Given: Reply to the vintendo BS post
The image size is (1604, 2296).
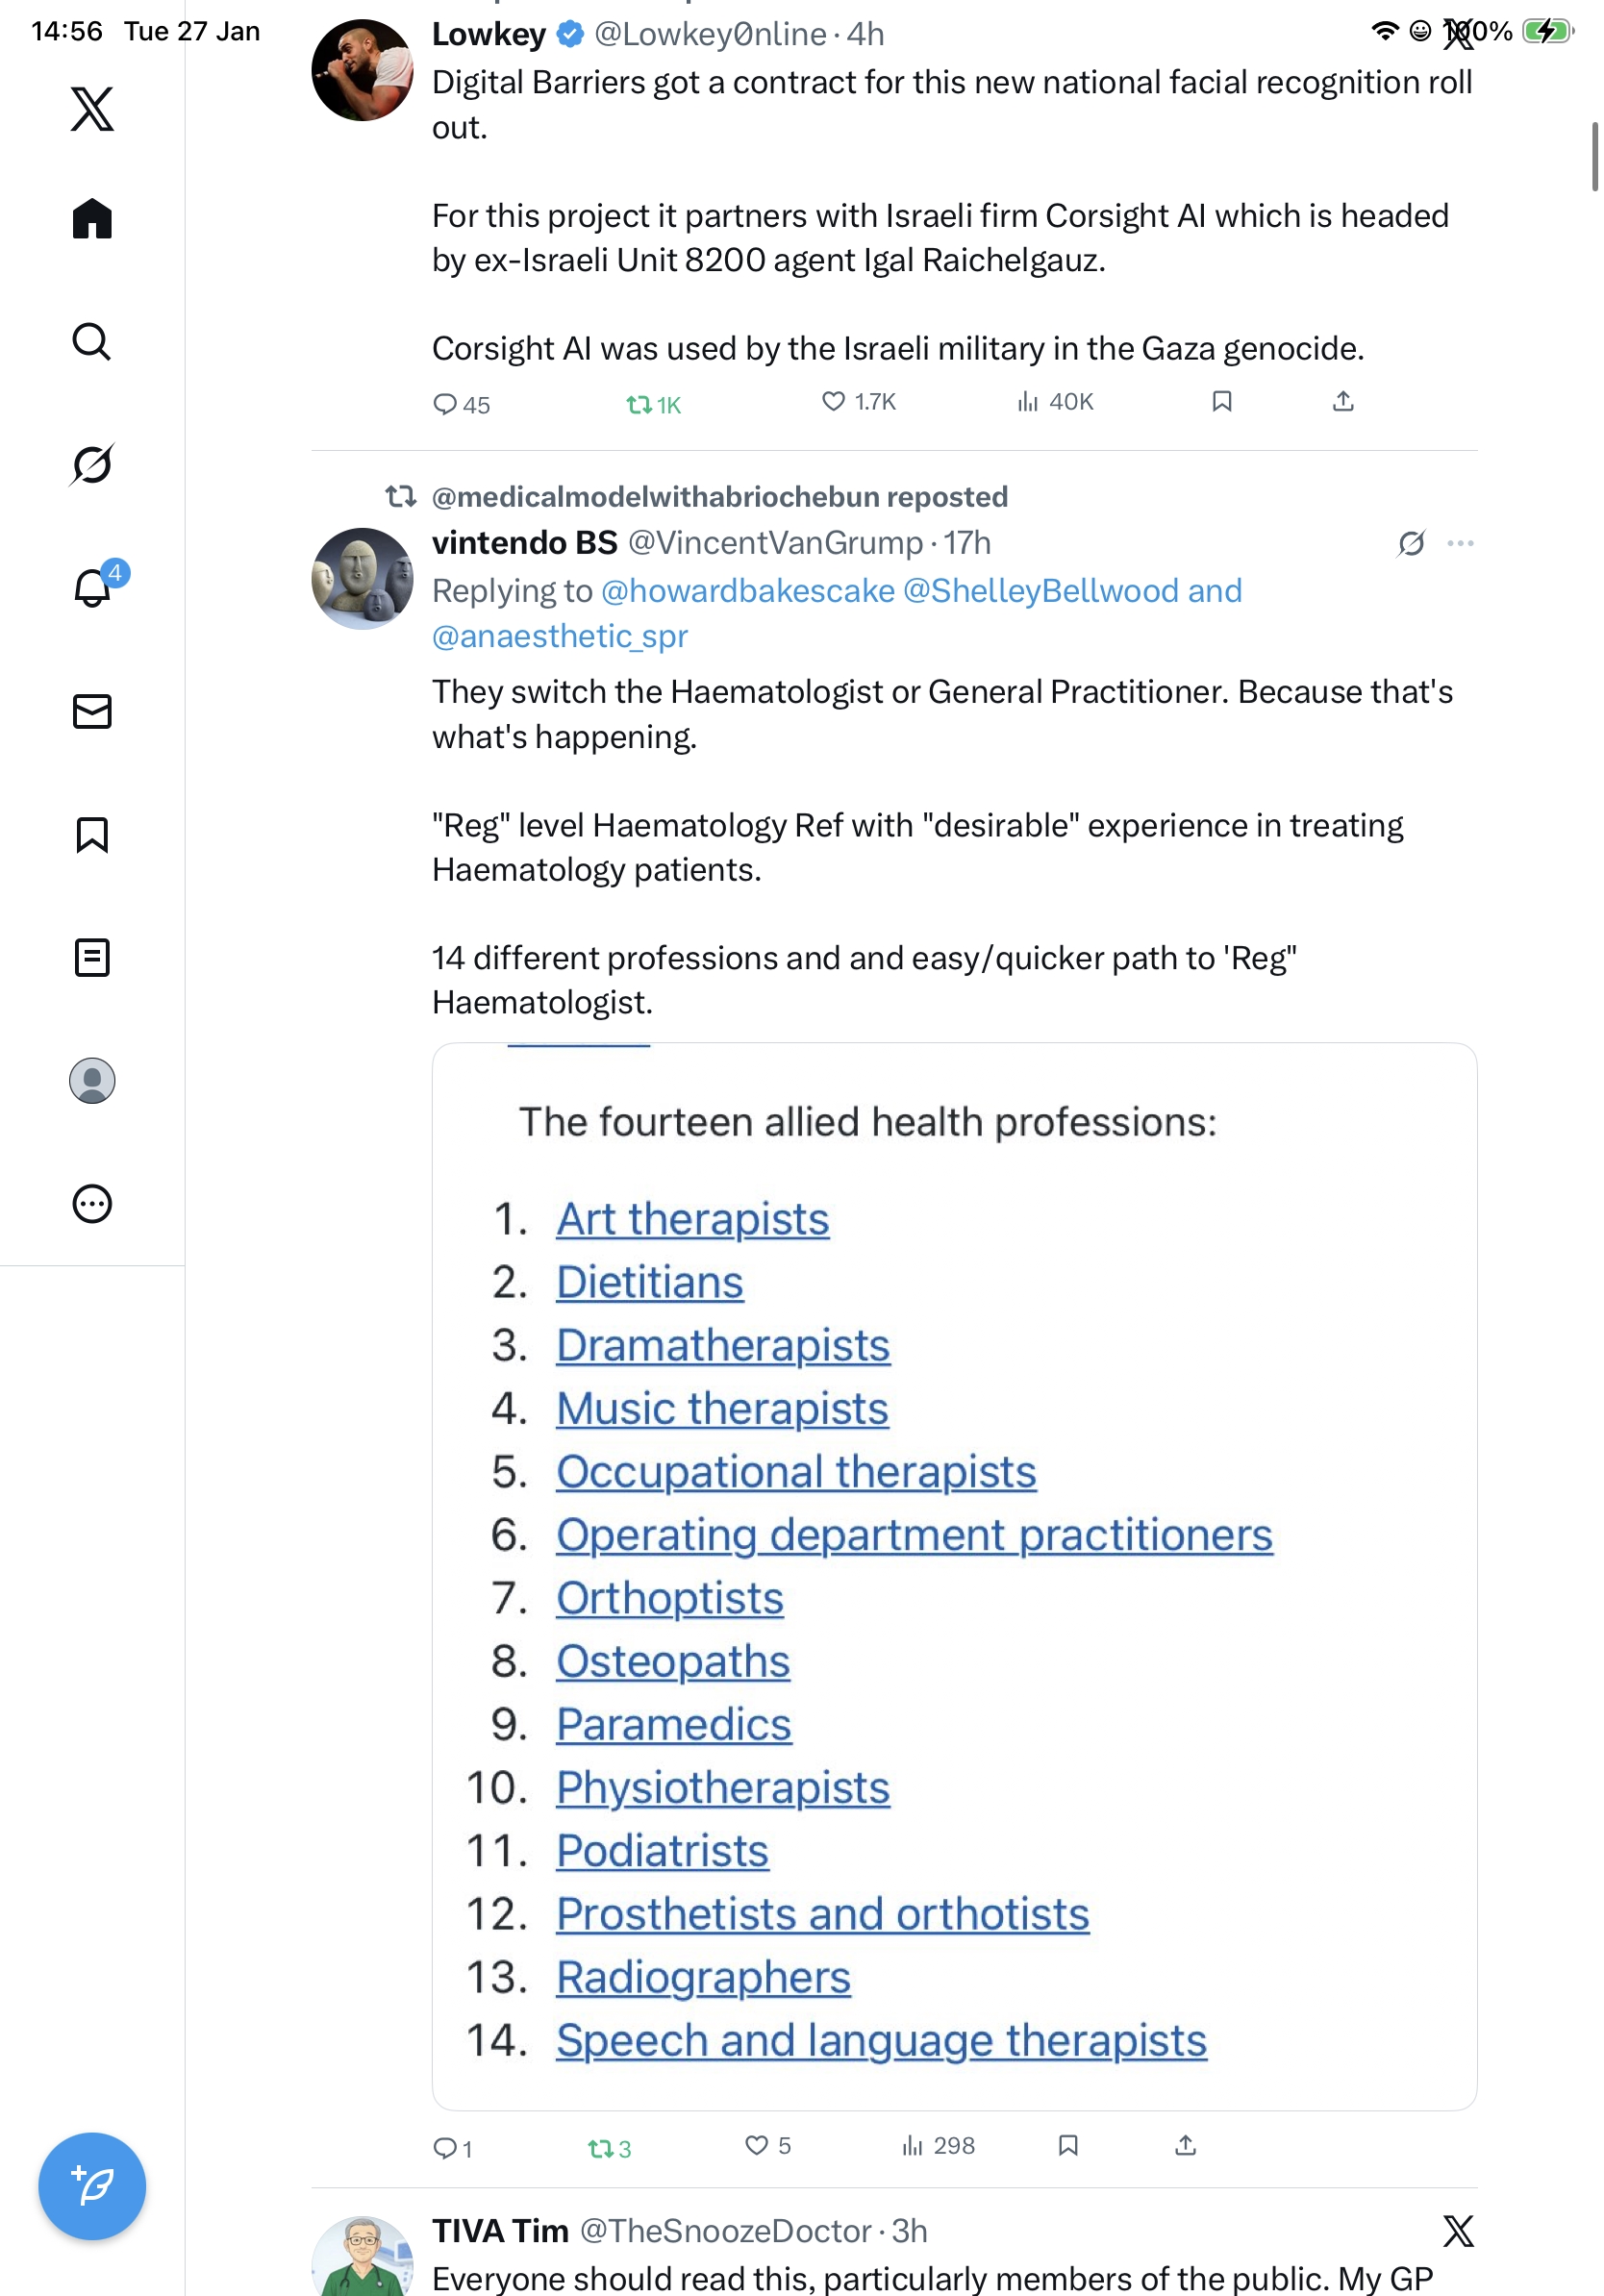Looking at the screenshot, I should click(444, 2147).
